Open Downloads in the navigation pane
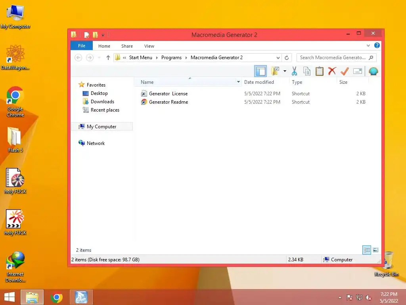406x305 pixels. click(102, 101)
